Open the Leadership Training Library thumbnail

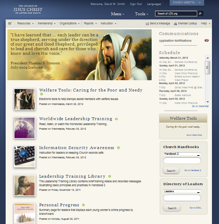[25, 185]
